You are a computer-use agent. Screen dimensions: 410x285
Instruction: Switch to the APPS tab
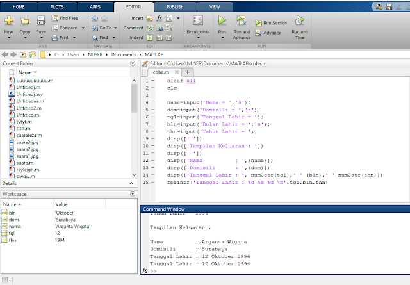(x=95, y=7)
